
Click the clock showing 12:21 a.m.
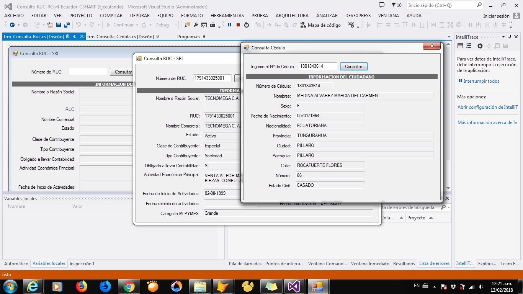click(502, 284)
